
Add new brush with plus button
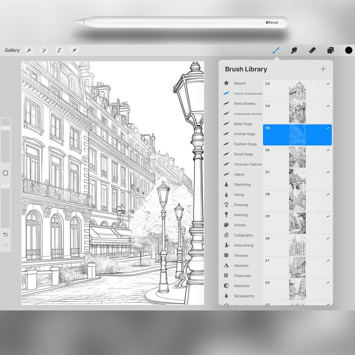coord(323,69)
